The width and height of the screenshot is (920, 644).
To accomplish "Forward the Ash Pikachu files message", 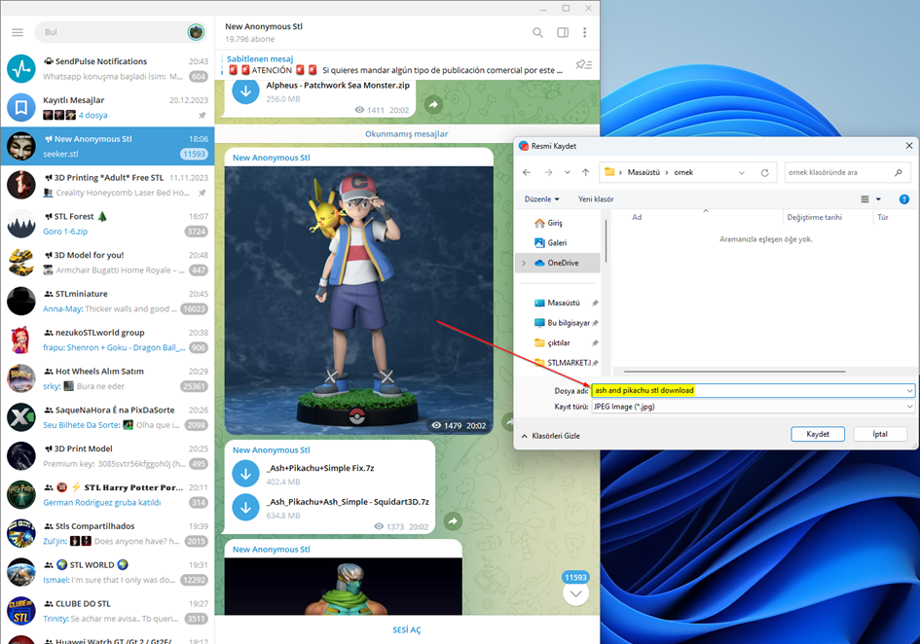I will (453, 520).
